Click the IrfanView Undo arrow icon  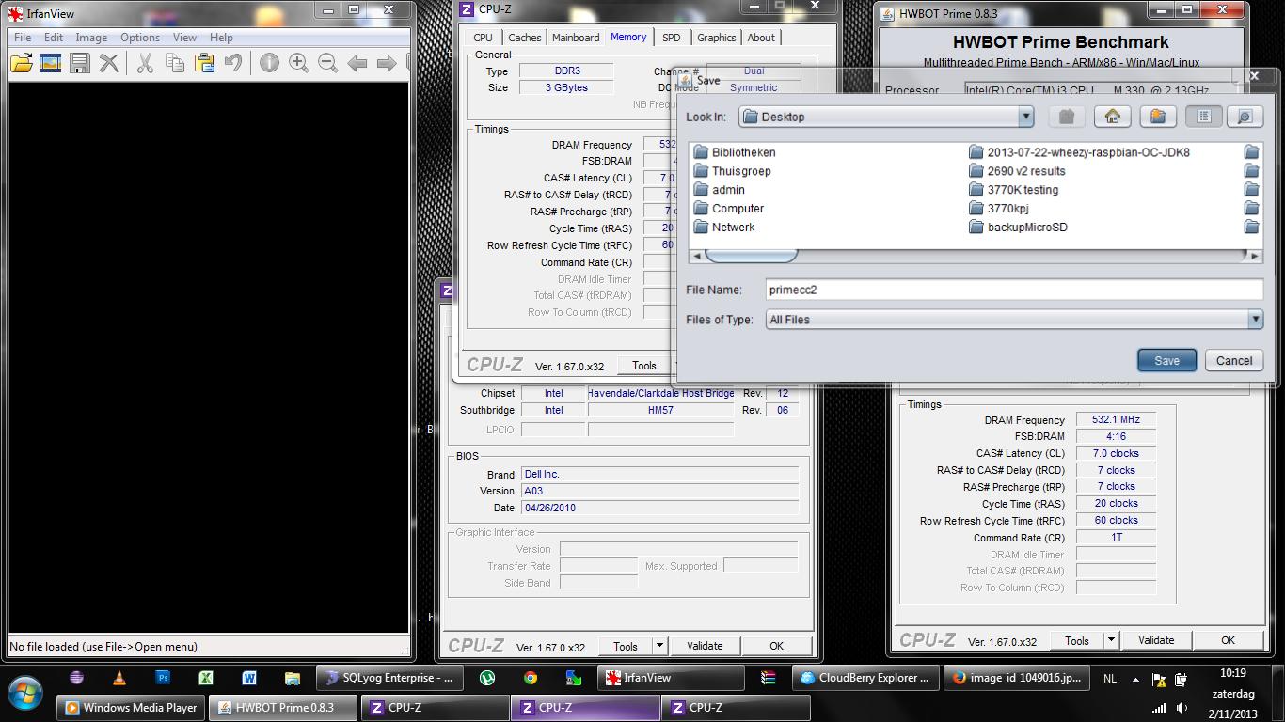233,63
